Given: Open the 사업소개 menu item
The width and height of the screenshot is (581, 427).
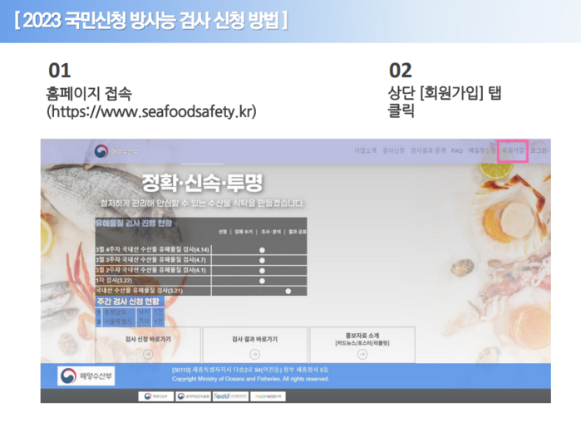Looking at the screenshot, I should tap(365, 150).
